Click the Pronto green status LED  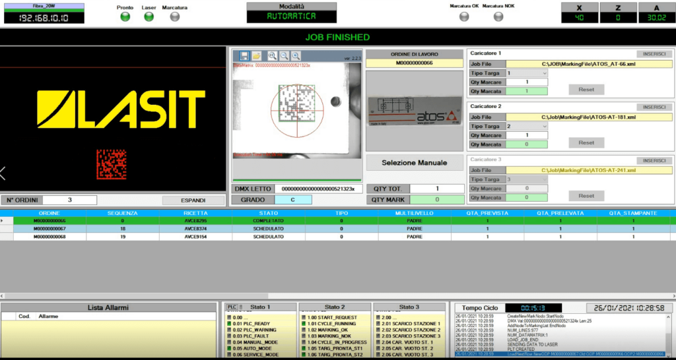[125, 16]
